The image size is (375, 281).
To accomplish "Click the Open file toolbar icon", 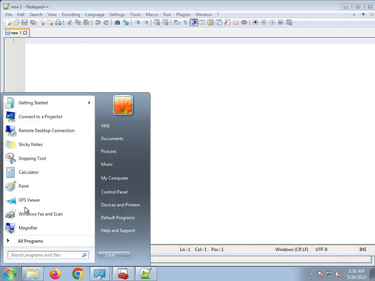I will point(16,22).
